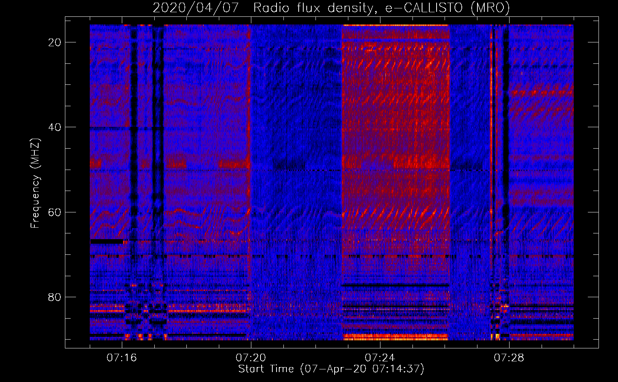Click the 60 MHz frequency tick label
618x382 pixels.
click(x=55, y=212)
